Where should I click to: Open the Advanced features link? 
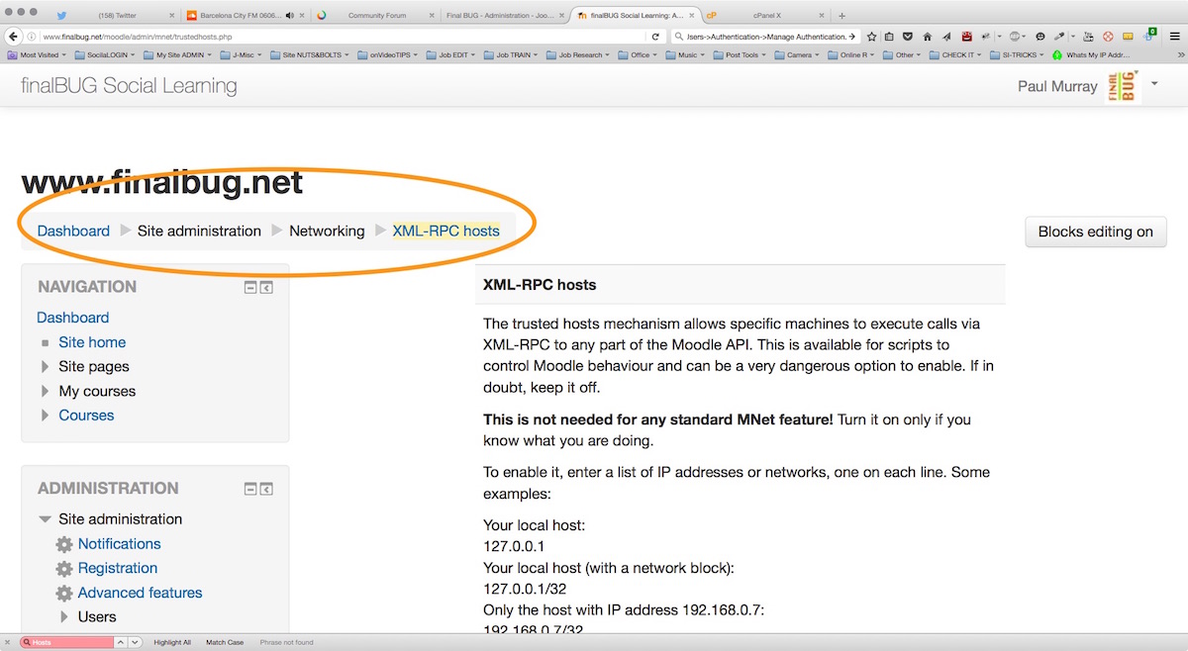pyautogui.click(x=140, y=593)
